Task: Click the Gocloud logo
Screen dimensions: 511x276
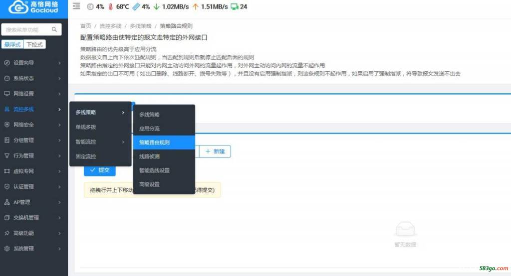Action: point(33,7)
